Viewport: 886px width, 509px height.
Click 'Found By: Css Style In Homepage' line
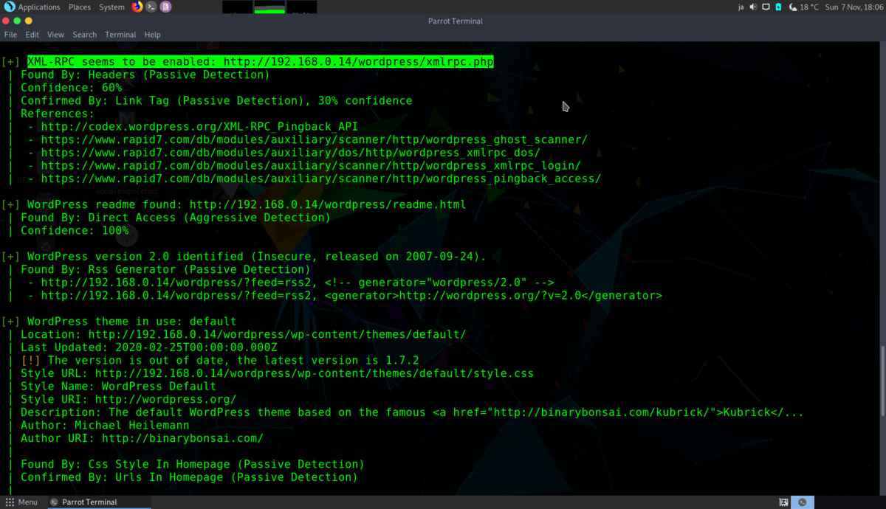(x=193, y=464)
